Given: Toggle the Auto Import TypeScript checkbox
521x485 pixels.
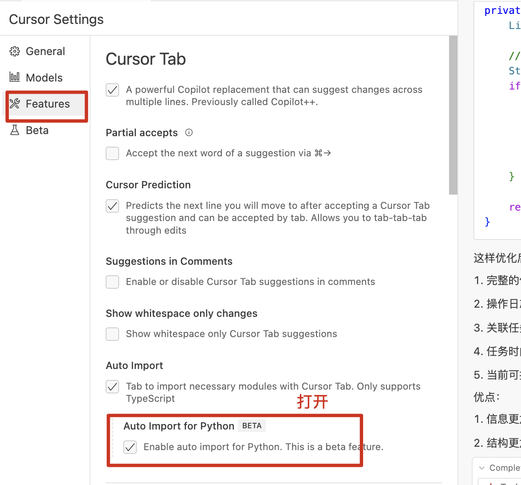Looking at the screenshot, I should tap(112, 387).
